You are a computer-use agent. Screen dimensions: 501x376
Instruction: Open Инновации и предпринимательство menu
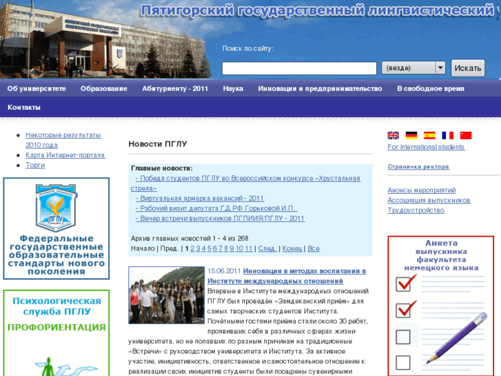point(320,88)
